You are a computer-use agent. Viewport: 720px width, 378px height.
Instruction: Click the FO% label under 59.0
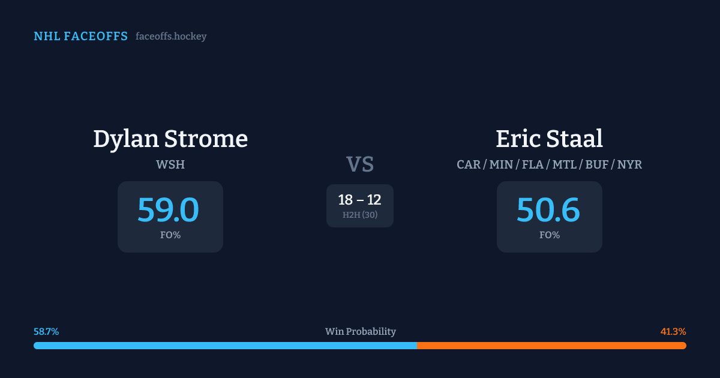170,235
